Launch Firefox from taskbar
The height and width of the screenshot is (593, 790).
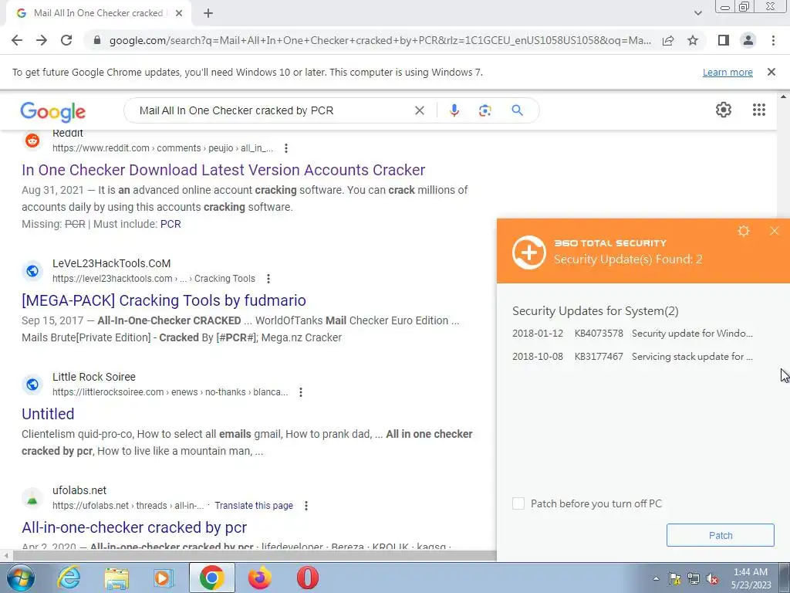click(x=259, y=578)
